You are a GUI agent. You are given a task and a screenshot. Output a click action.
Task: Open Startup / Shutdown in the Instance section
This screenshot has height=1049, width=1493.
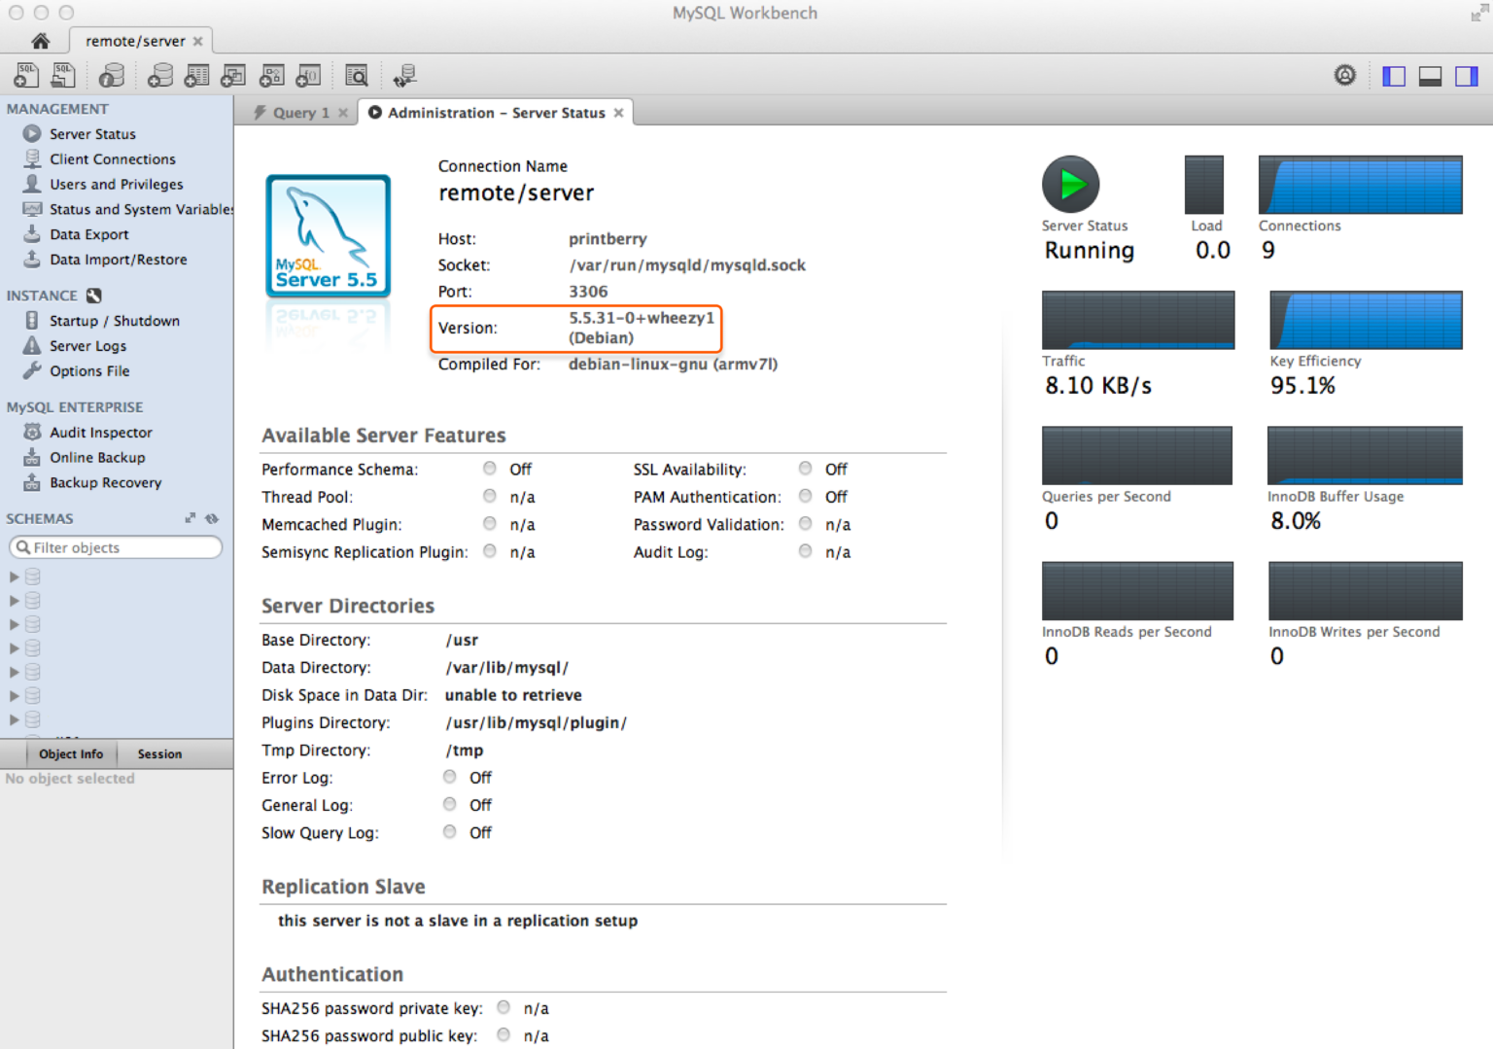[114, 321]
